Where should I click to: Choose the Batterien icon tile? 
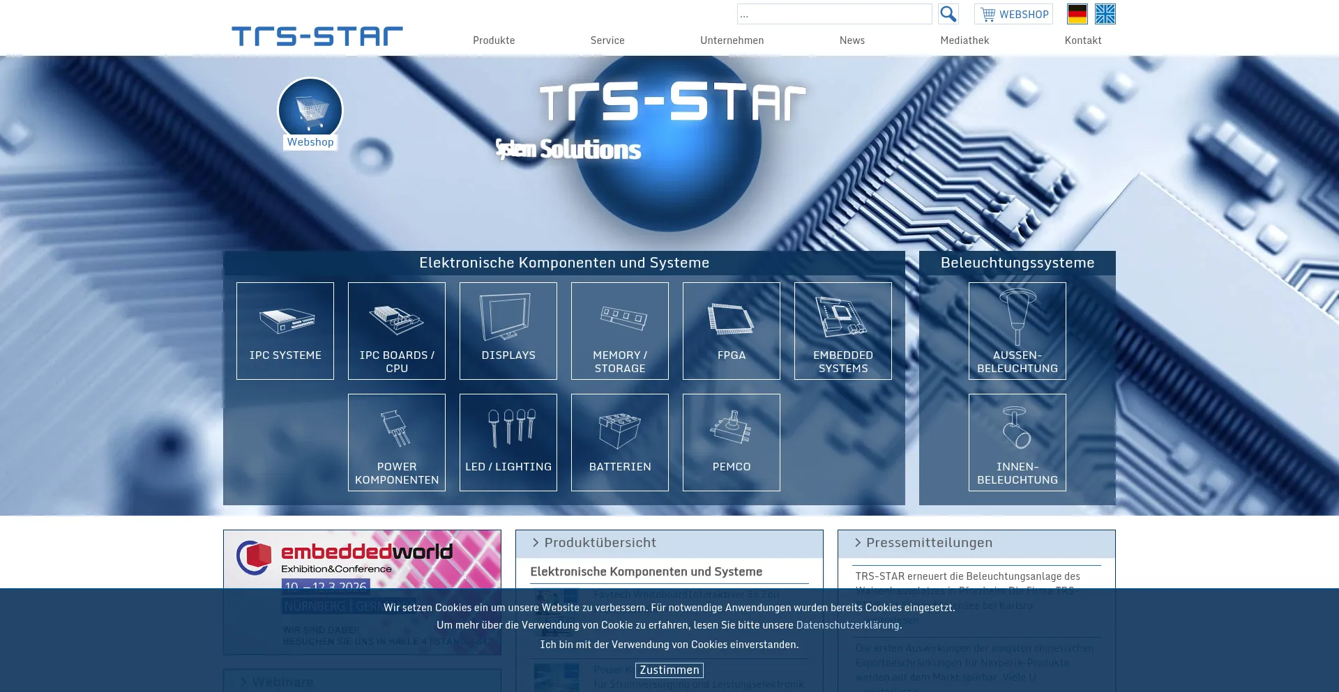tap(620, 443)
